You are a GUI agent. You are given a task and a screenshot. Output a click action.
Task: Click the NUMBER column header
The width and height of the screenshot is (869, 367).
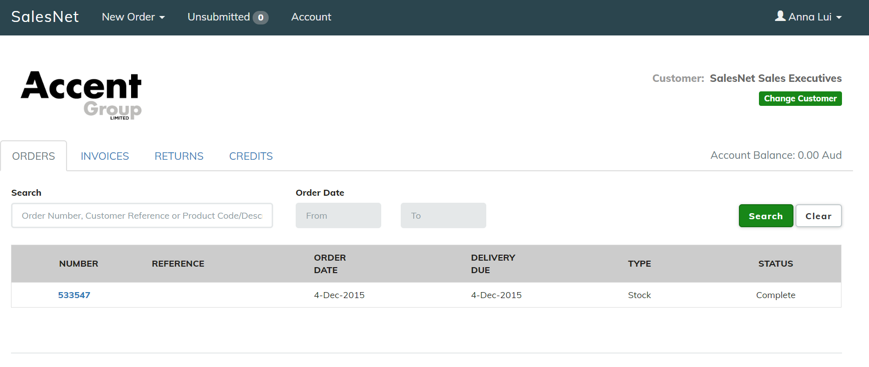(79, 264)
